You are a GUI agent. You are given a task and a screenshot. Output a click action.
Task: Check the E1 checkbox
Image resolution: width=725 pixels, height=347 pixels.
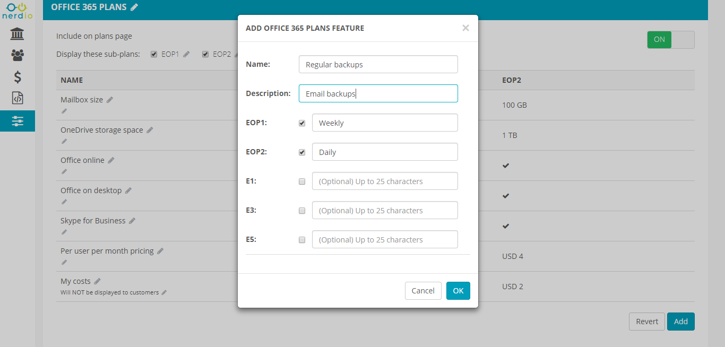[x=302, y=181]
